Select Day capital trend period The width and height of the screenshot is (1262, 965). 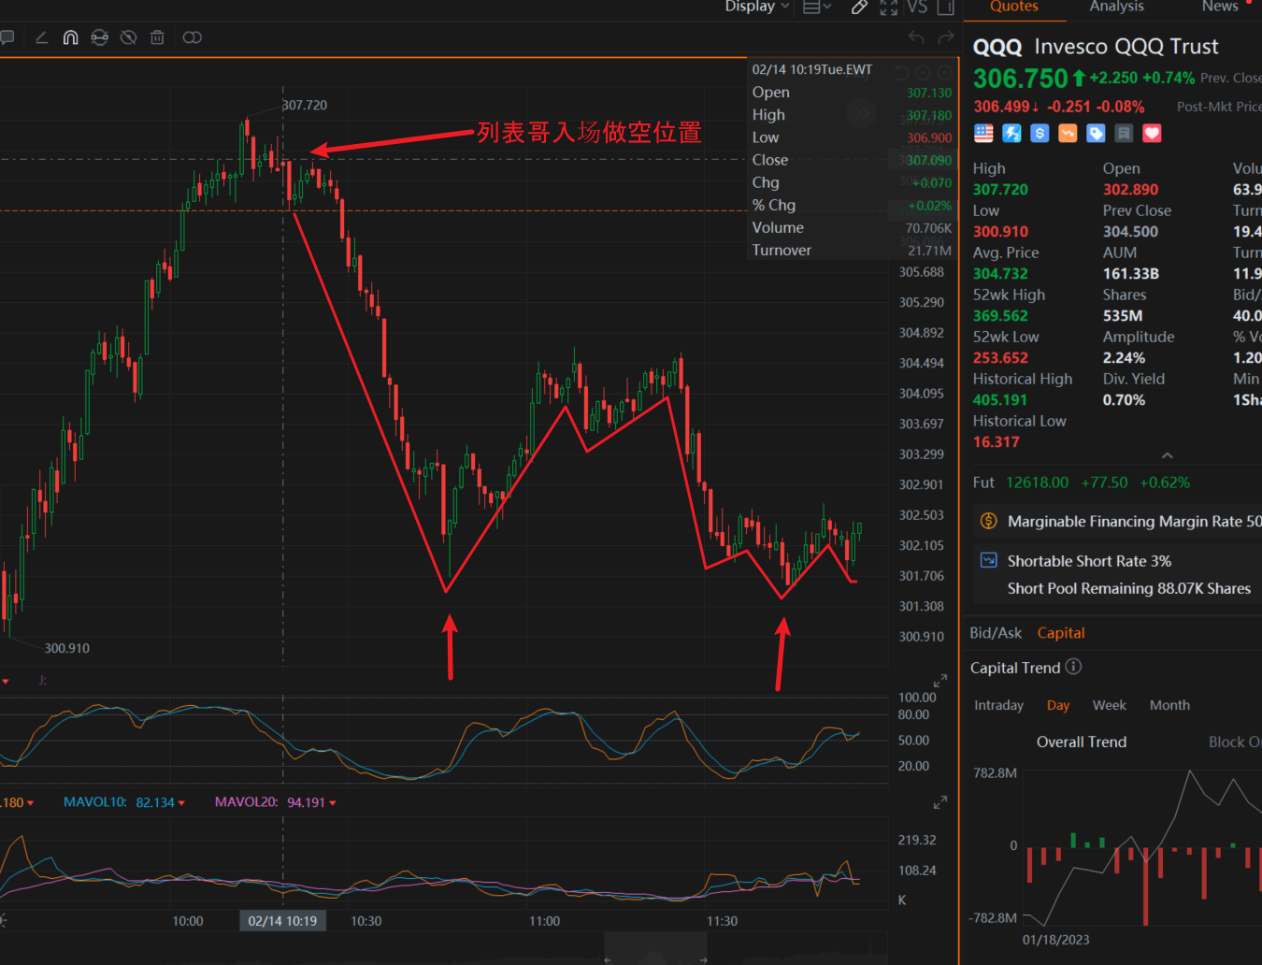(x=1058, y=705)
